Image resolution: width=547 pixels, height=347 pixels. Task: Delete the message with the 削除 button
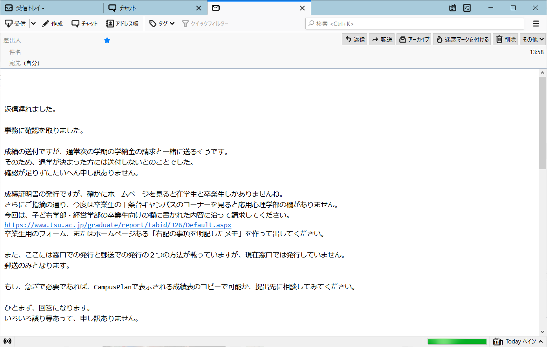(506, 39)
